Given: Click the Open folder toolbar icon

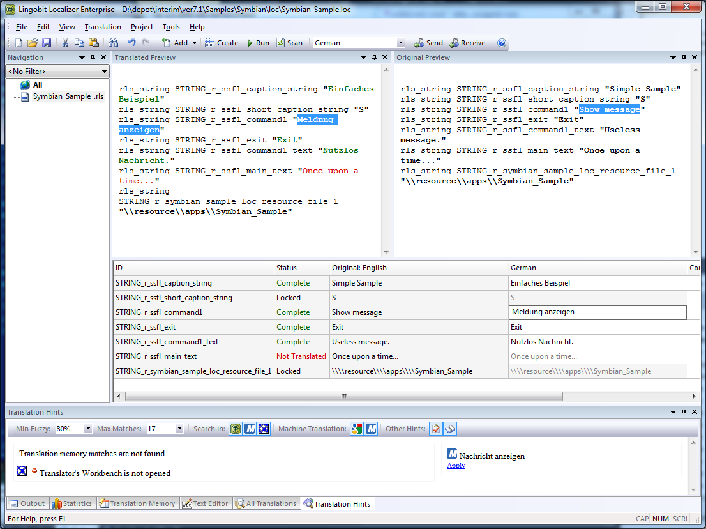Looking at the screenshot, I should tap(33, 43).
